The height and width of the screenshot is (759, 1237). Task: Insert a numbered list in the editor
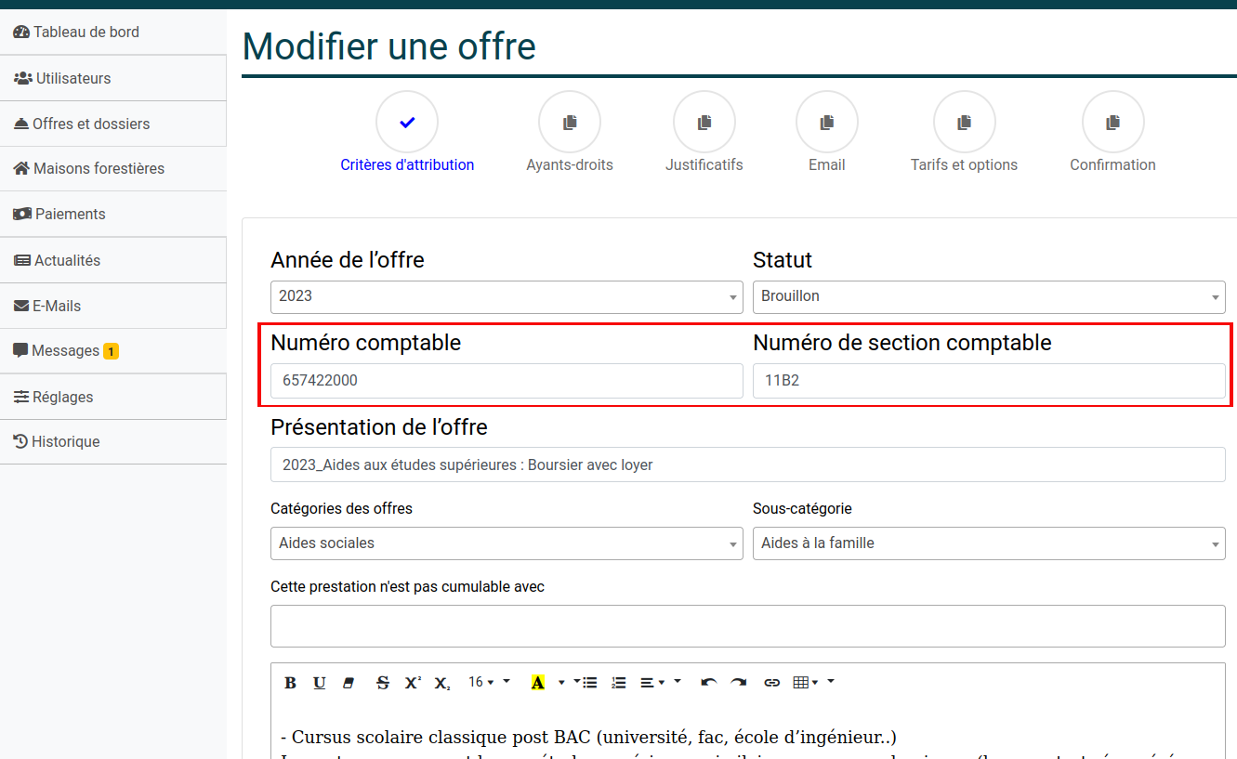coord(619,682)
